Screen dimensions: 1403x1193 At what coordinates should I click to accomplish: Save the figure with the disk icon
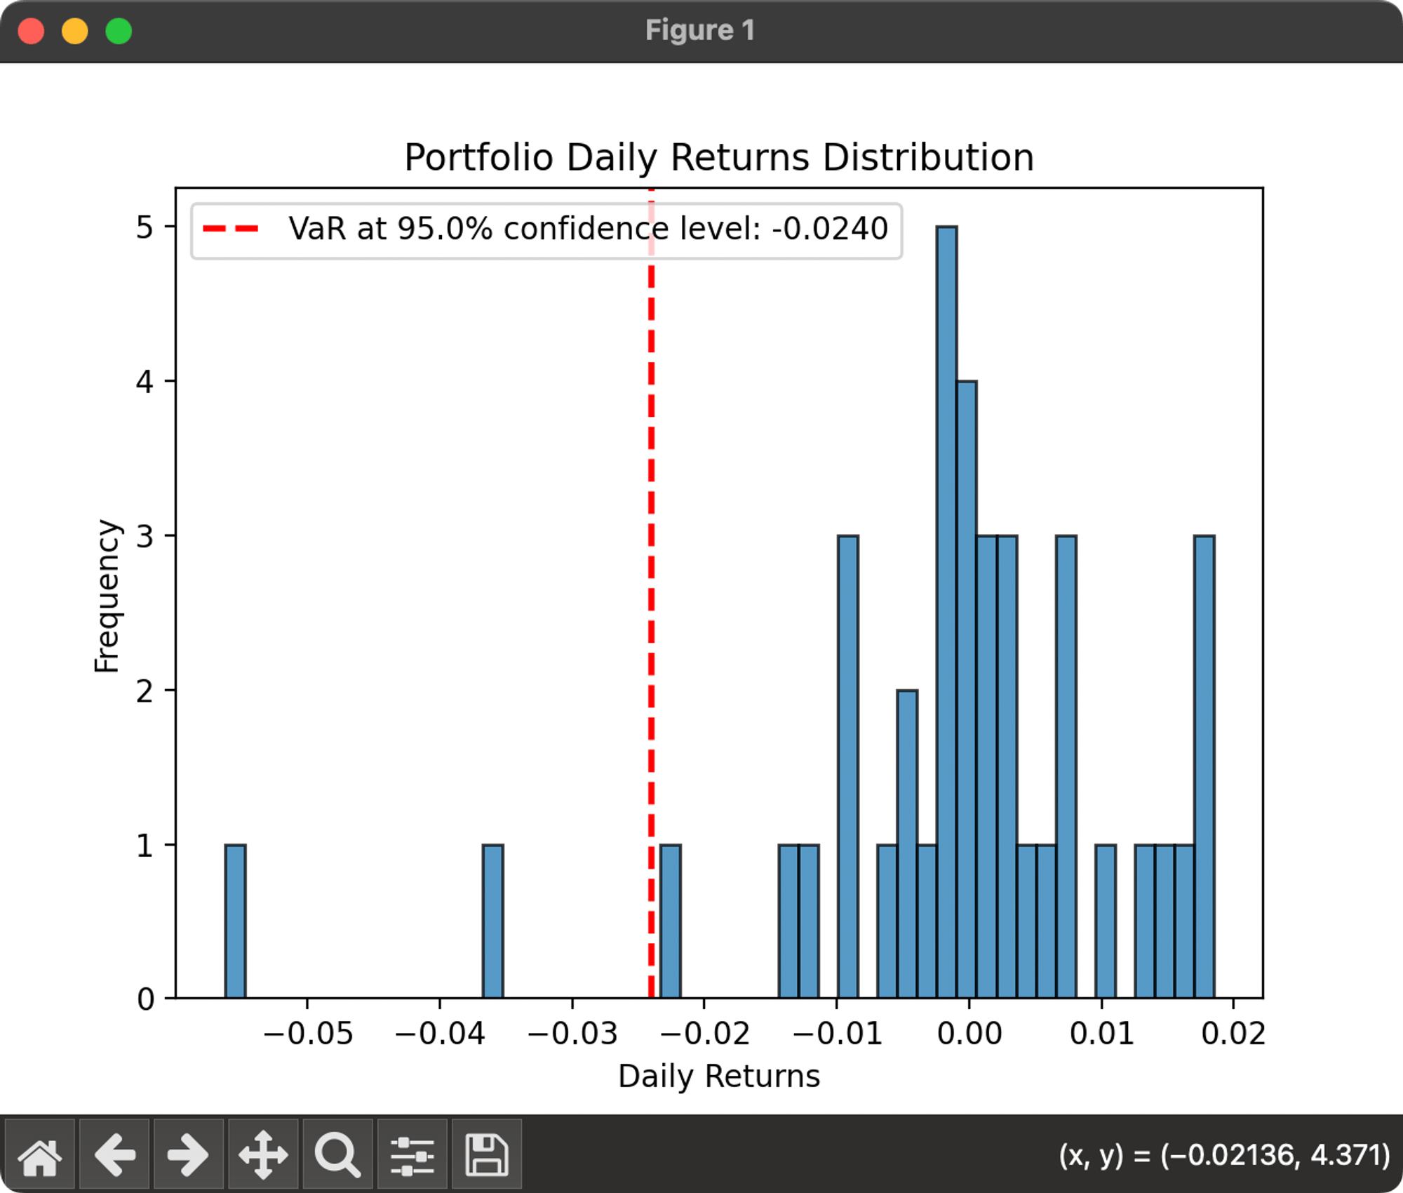[x=487, y=1154]
